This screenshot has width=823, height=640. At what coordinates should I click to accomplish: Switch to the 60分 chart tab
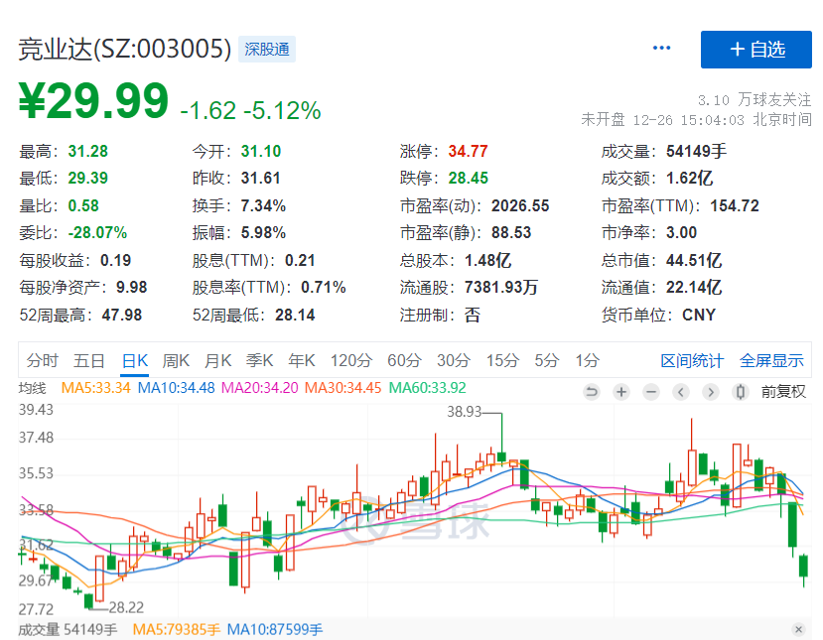404,360
